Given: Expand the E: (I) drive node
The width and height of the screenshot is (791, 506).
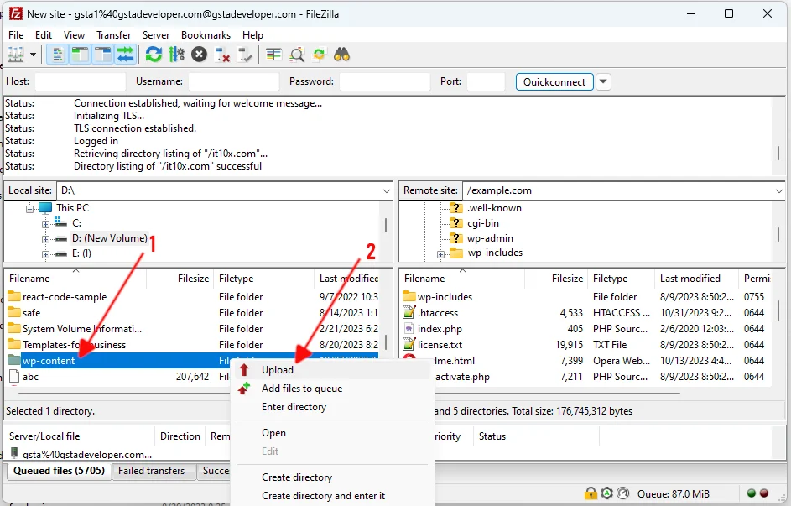Looking at the screenshot, I should pyautogui.click(x=45, y=254).
